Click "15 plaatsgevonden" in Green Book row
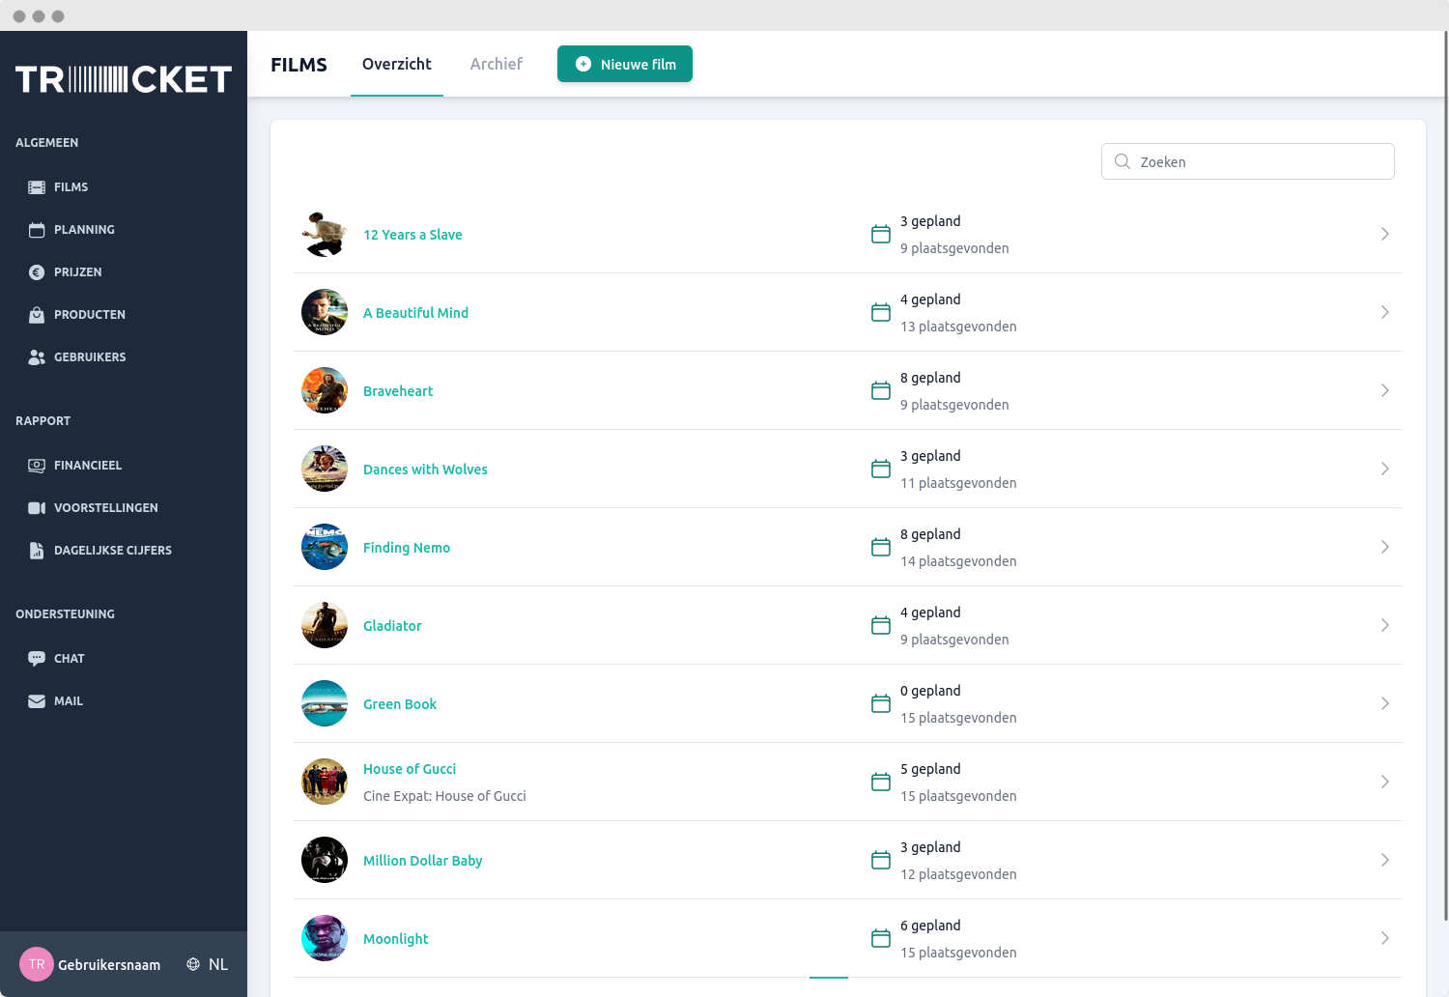The width and height of the screenshot is (1449, 997). point(958,718)
